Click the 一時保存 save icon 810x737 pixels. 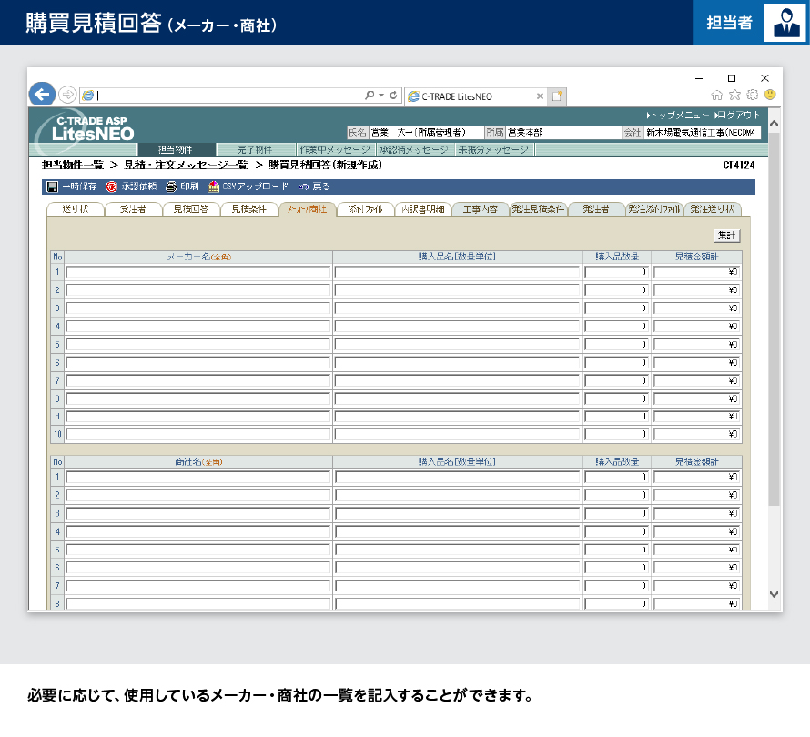point(52,187)
